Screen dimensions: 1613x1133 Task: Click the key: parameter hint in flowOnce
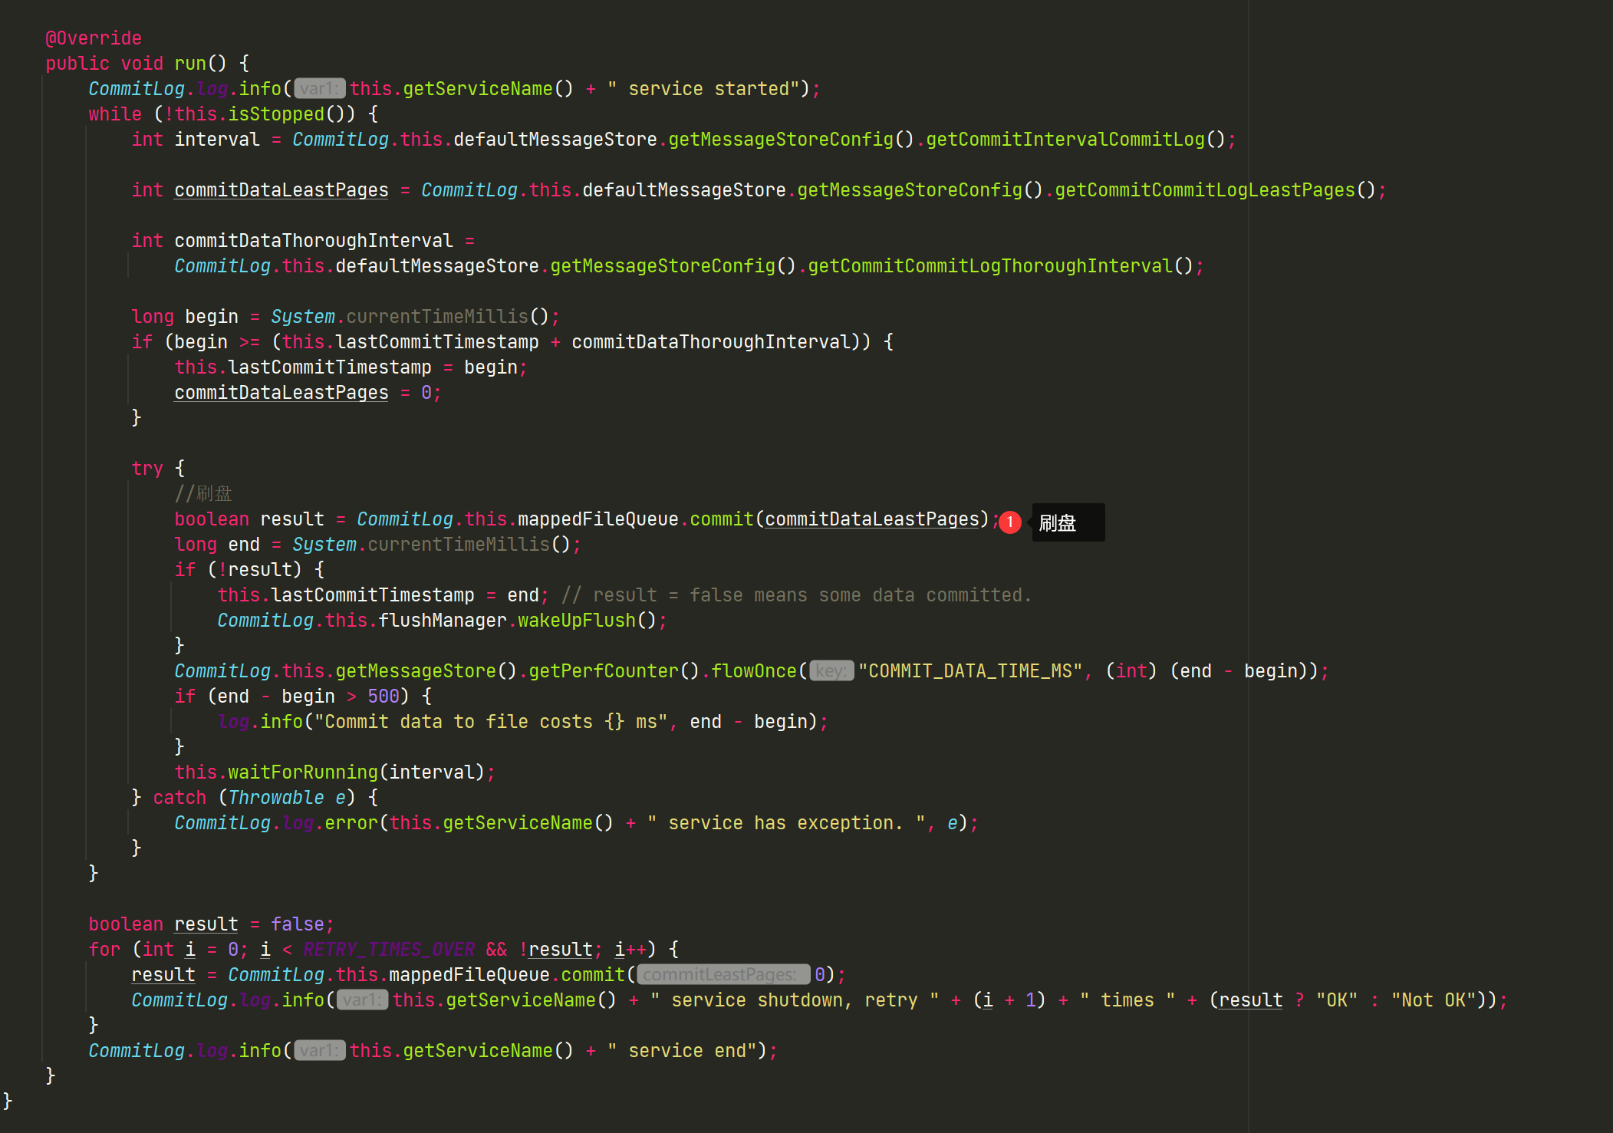tap(831, 671)
